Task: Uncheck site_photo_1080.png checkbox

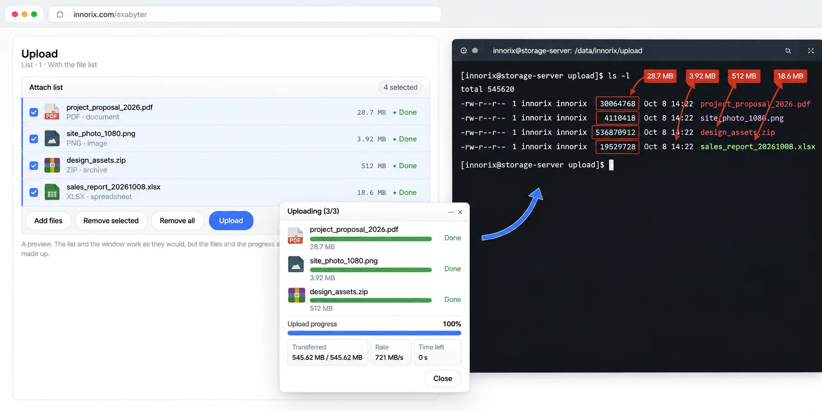Action: tap(34, 139)
